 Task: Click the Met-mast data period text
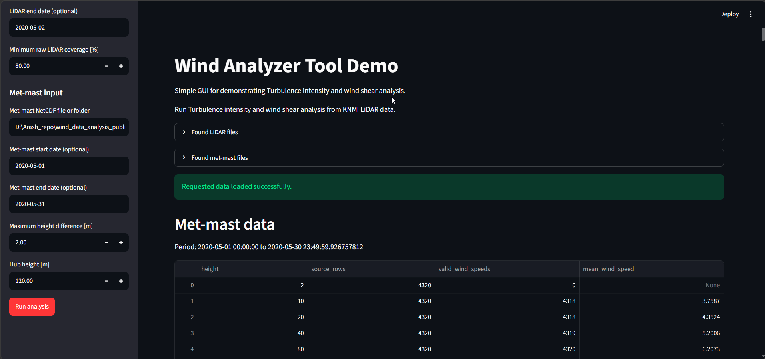click(269, 247)
